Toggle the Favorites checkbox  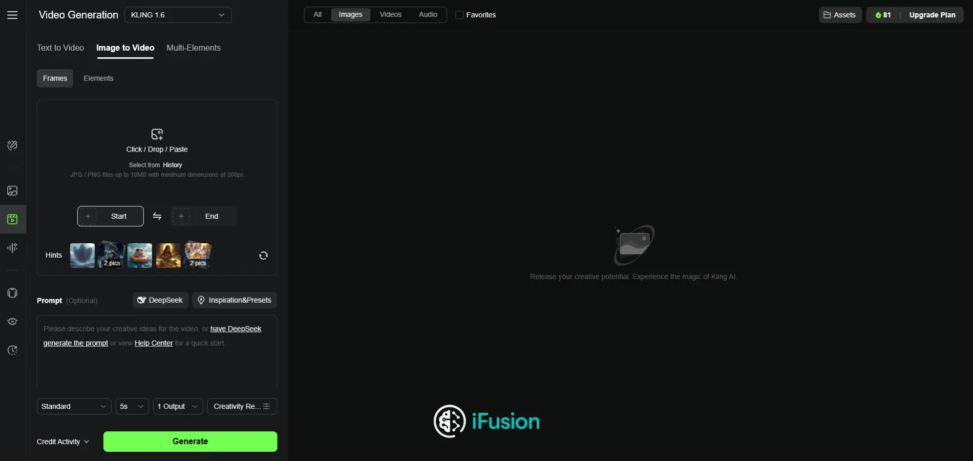[459, 15]
